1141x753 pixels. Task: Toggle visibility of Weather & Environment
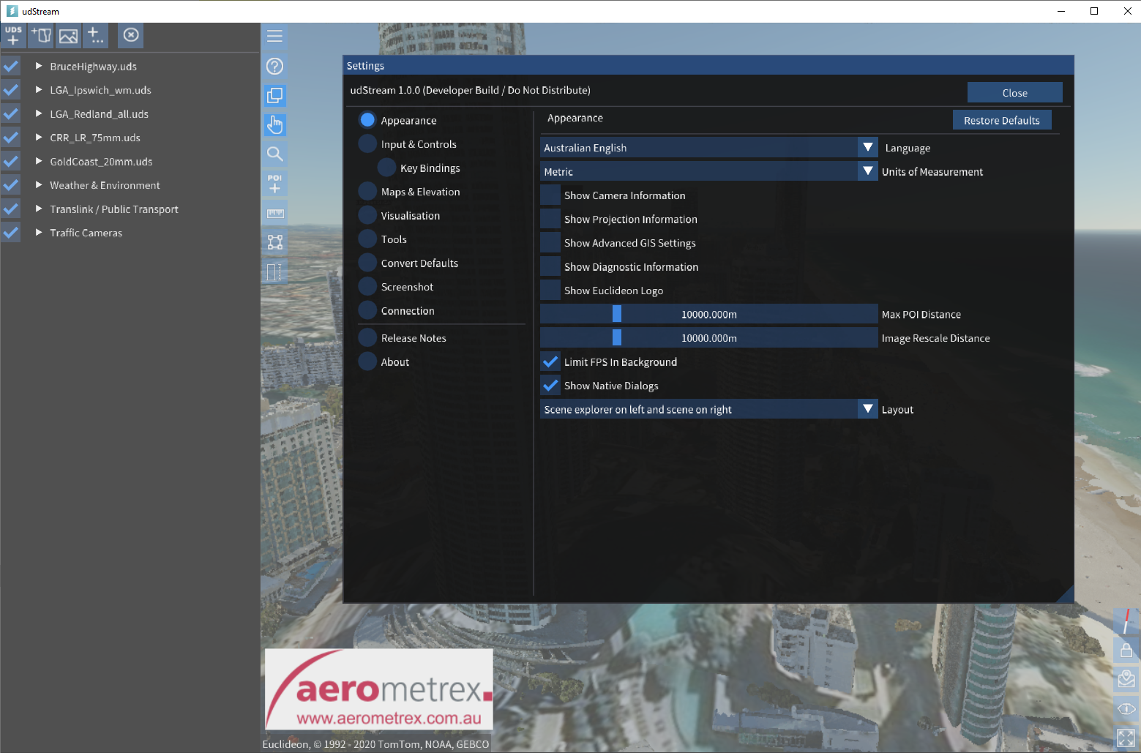coord(11,185)
